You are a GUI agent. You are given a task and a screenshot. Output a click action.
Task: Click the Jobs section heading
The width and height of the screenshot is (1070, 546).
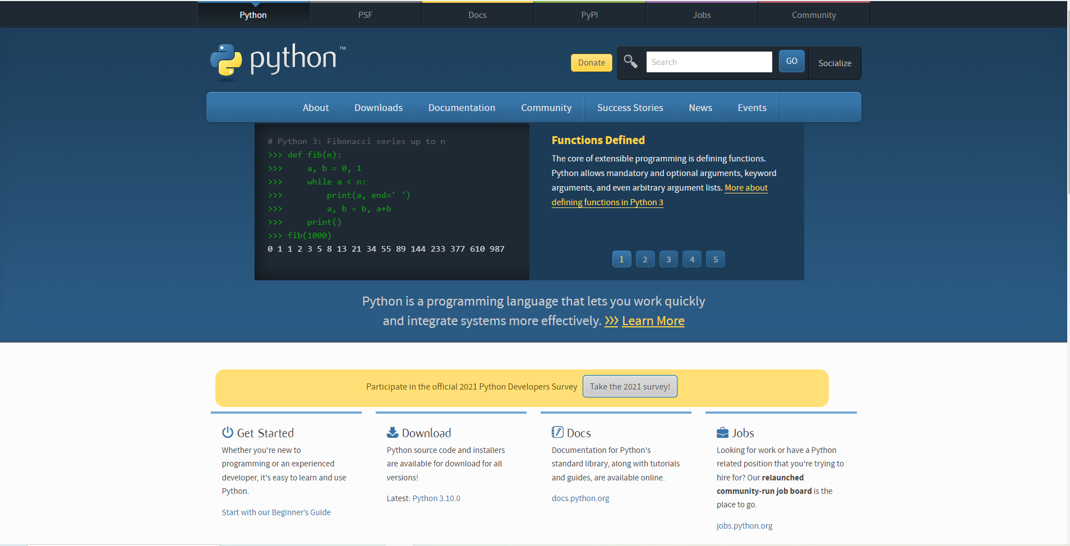743,433
